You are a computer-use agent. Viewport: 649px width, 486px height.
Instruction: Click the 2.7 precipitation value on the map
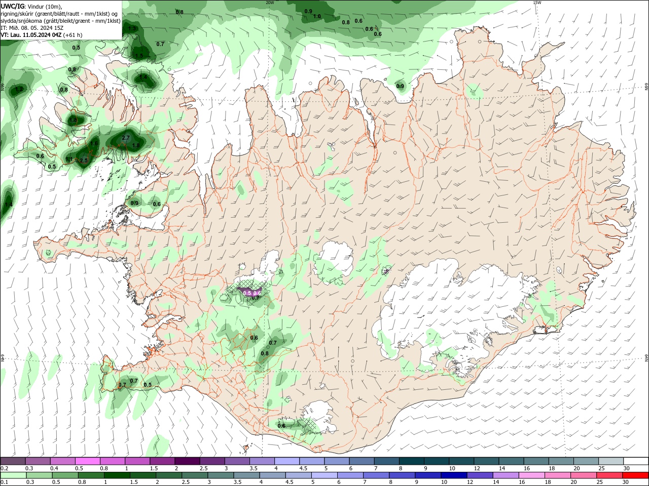[x=126, y=138]
